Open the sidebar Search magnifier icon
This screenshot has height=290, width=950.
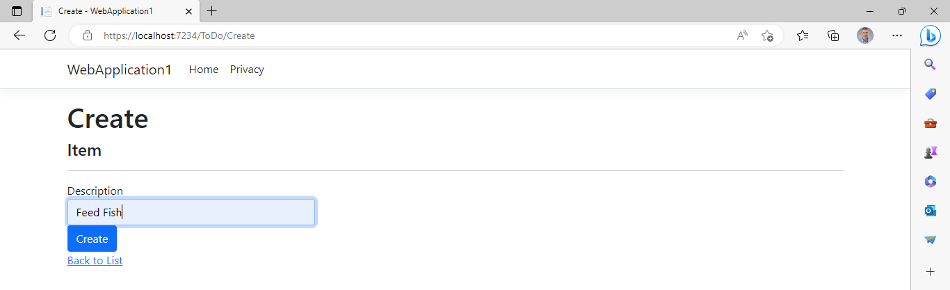pyautogui.click(x=930, y=65)
